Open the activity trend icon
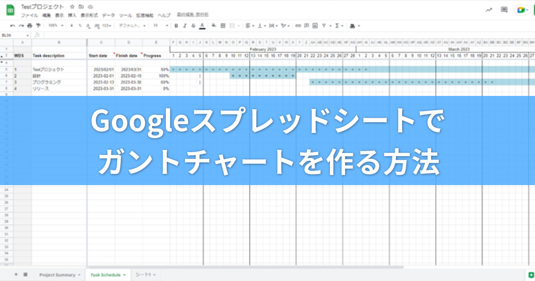Image resolution: width=535 pixels, height=281 pixels. (489, 9)
